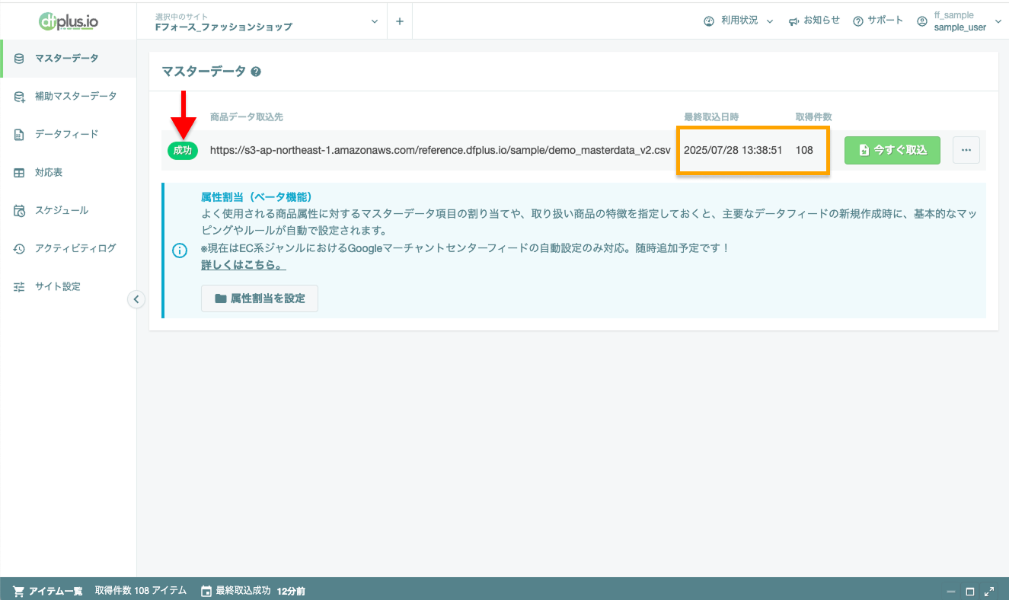
Task: Click the calendar icon beside 最終取込成功
Action: coord(206,591)
